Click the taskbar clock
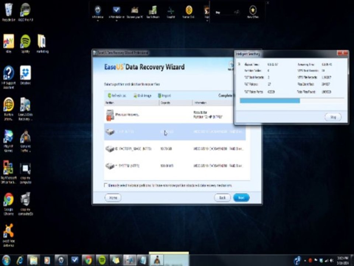354x266 pixels. pos(343,260)
